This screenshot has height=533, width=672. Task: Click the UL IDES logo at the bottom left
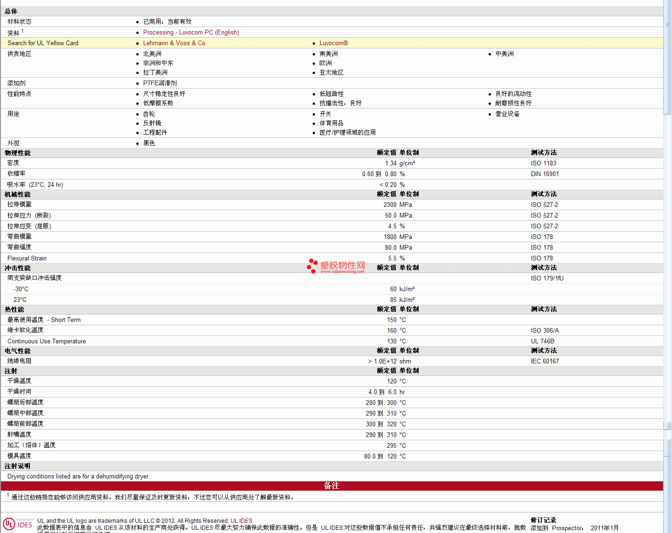18,524
